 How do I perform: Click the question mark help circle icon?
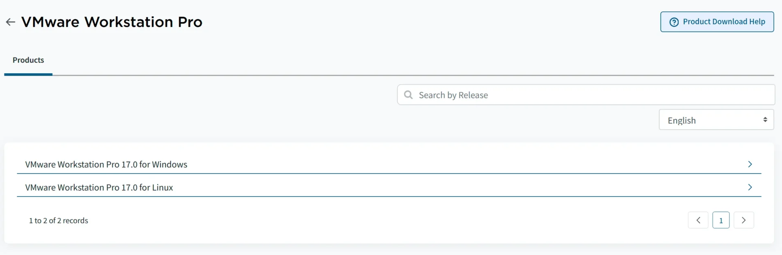coord(674,22)
